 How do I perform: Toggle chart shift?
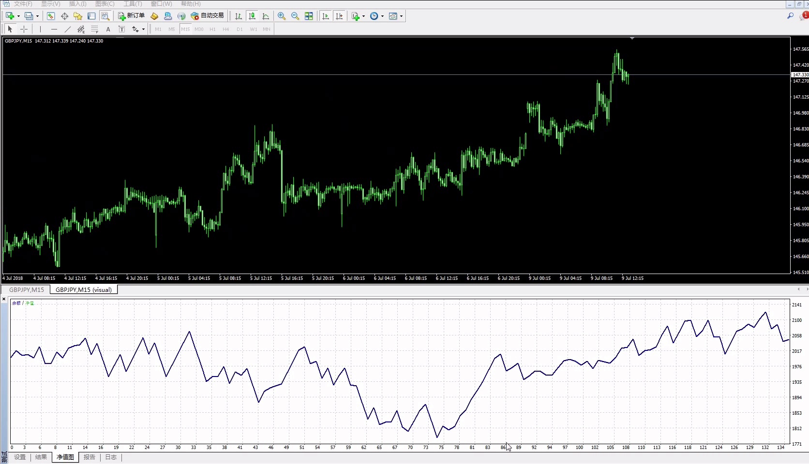point(339,16)
